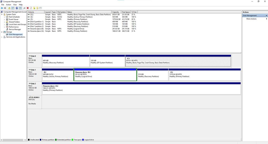Select Computer Management (Local) root node

[15, 12]
